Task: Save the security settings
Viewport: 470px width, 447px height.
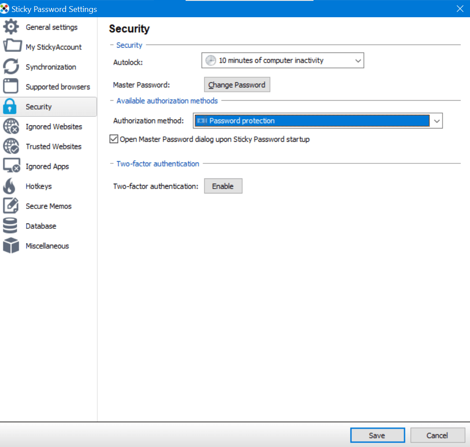Action: pos(377,435)
